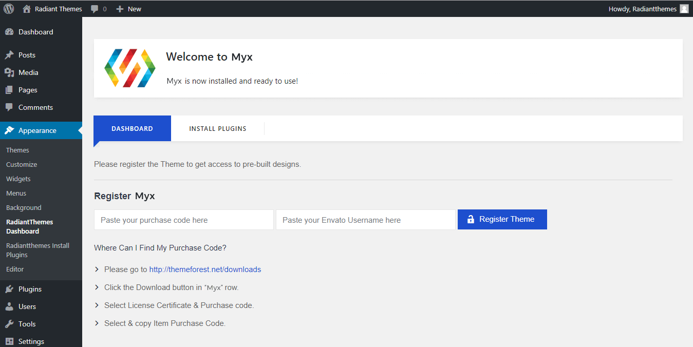Click the WordPress logo icon
Image resolution: width=693 pixels, height=347 pixels.
coord(9,9)
